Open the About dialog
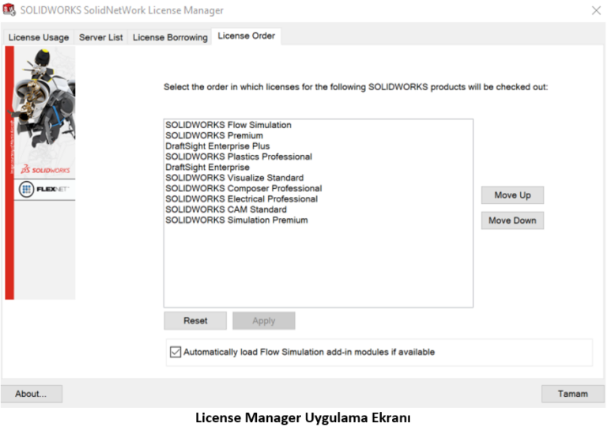607x434 pixels. 32,394
